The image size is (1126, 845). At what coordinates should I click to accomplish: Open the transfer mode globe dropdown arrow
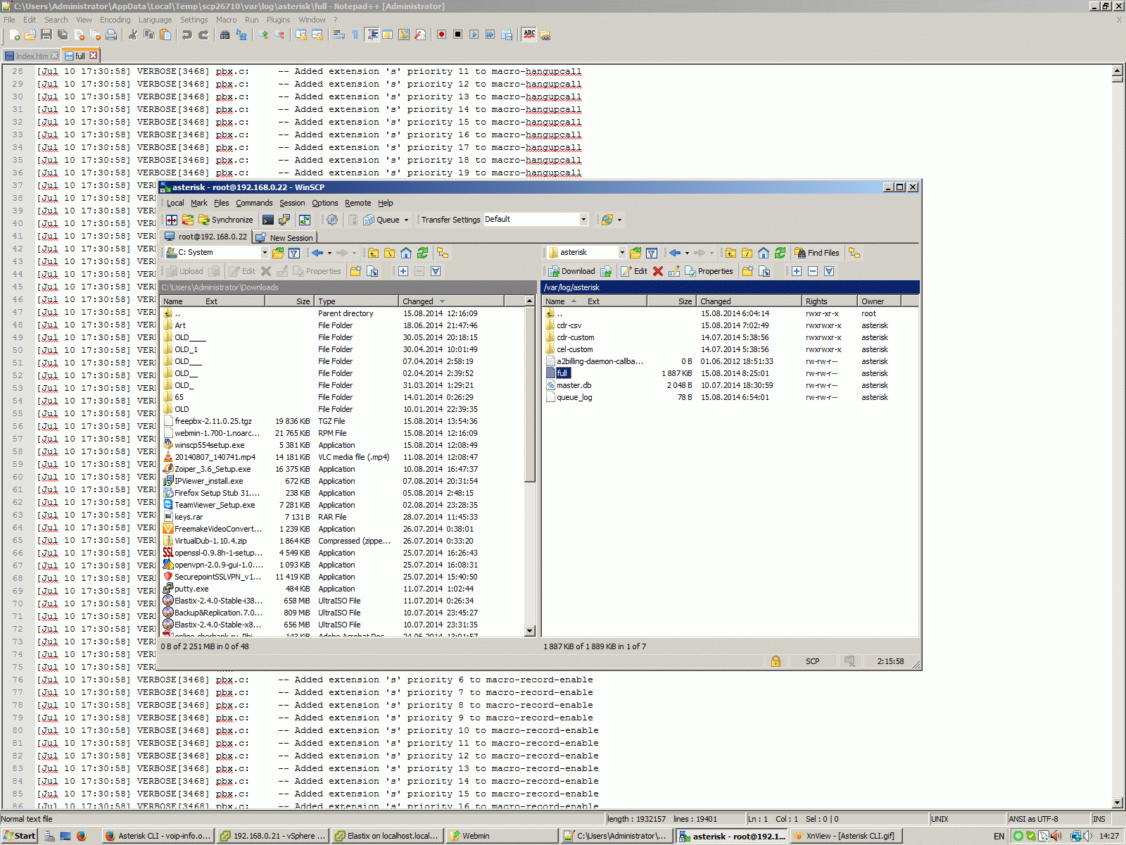(x=619, y=220)
